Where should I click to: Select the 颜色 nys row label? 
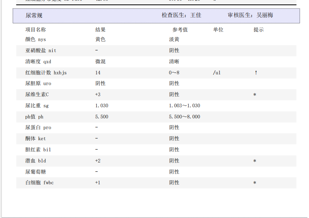[x=36, y=39]
